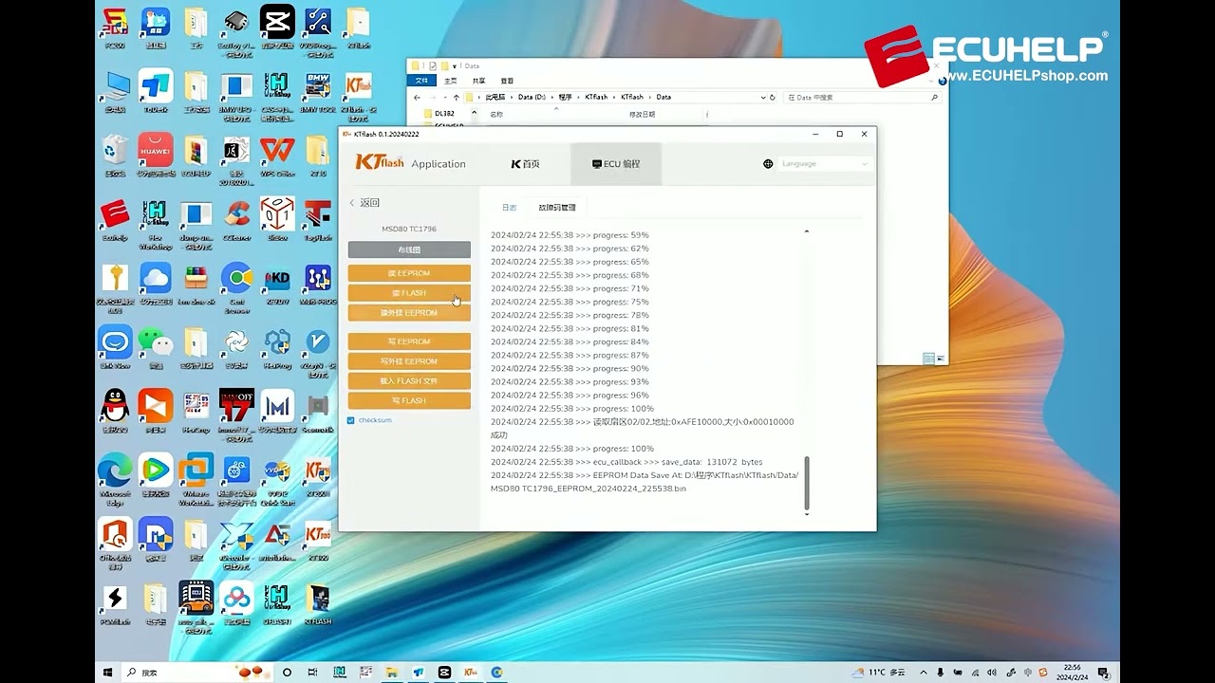Open the CapCut desktop icon
Image resolution: width=1215 pixels, height=683 pixels.
click(277, 27)
